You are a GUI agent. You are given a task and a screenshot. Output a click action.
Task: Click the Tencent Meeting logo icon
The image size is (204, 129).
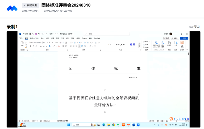12,8
